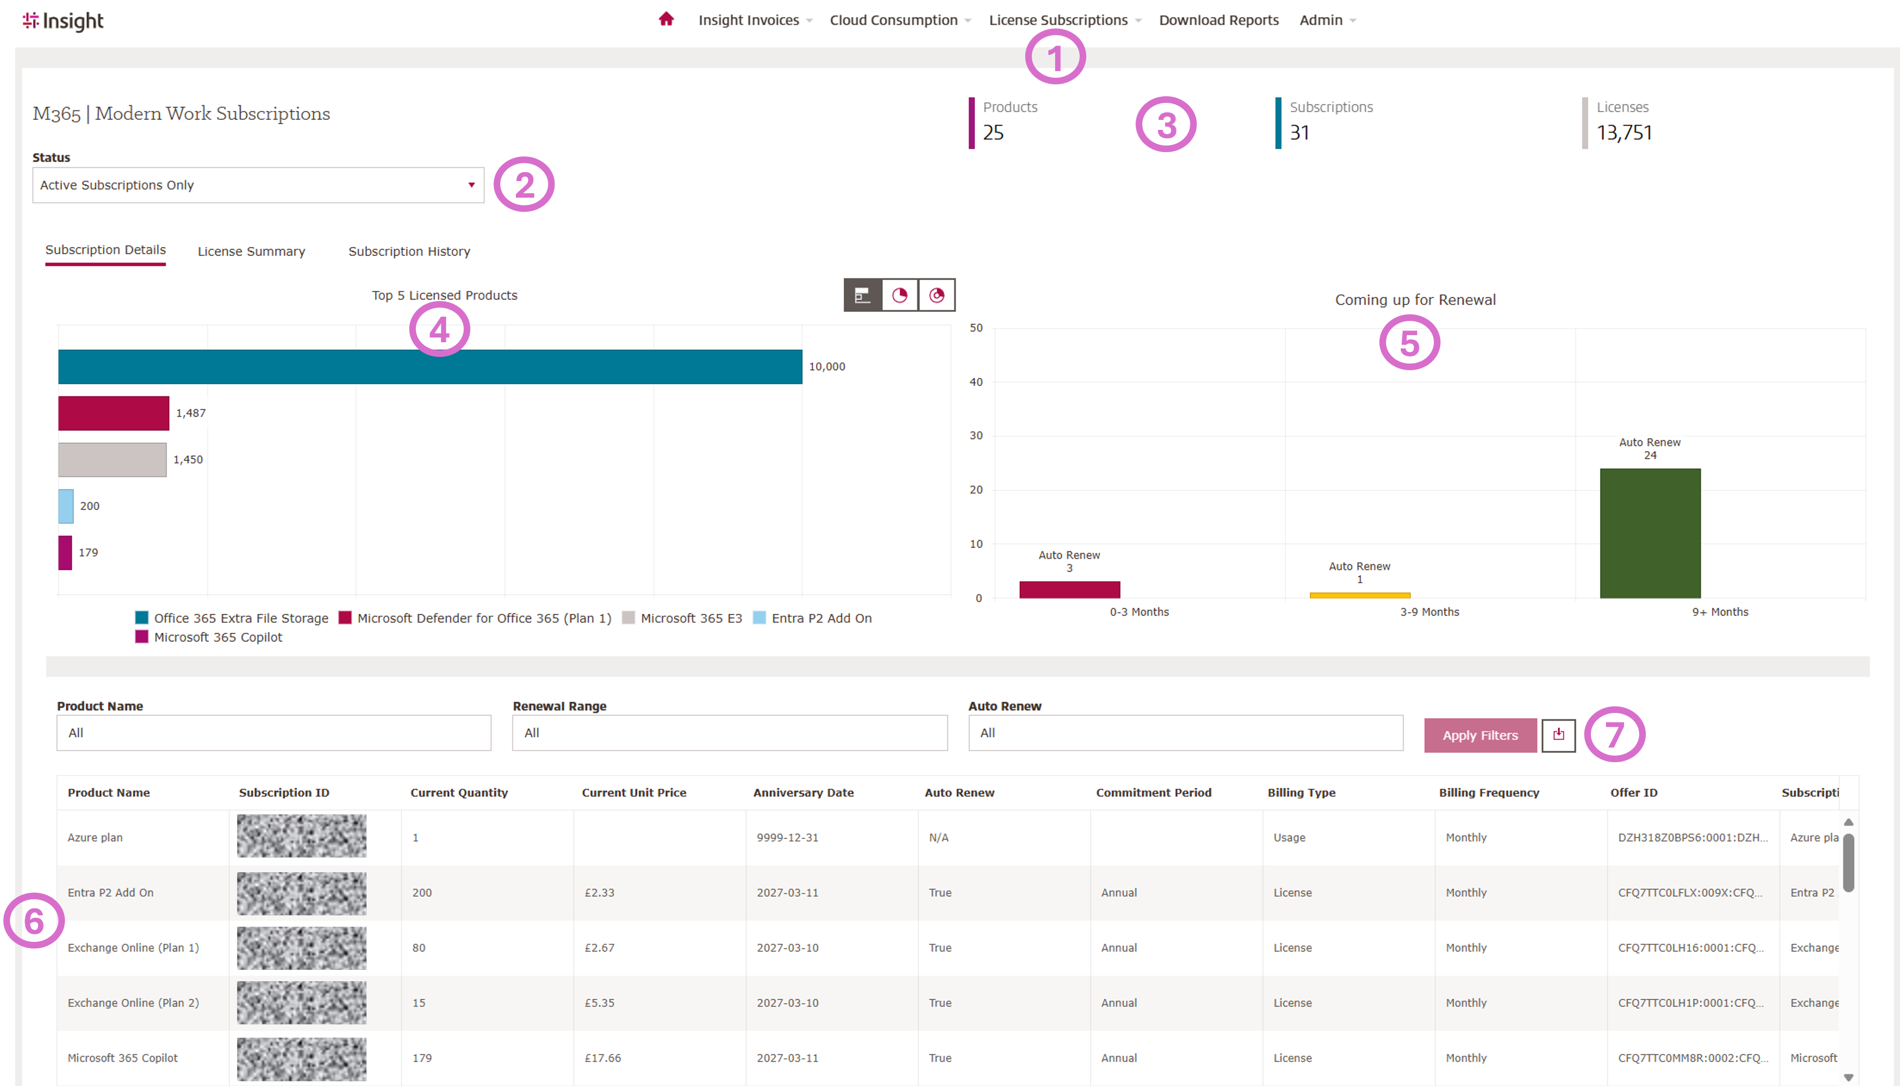Image resolution: width=1900 pixels, height=1086 pixels.
Task: Toggle Entra P2 Add On legend swatch
Action: [760, 618]
